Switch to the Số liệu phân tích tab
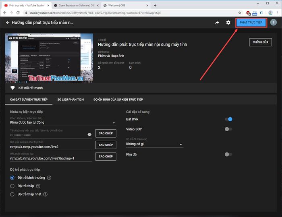 [x=70, y=99]
